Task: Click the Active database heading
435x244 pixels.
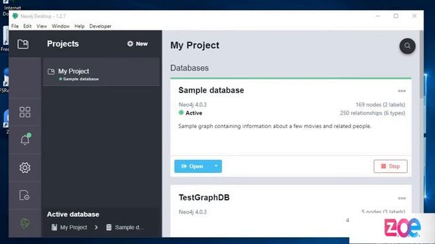Action: pyautogui.click(x=73, y=214)
